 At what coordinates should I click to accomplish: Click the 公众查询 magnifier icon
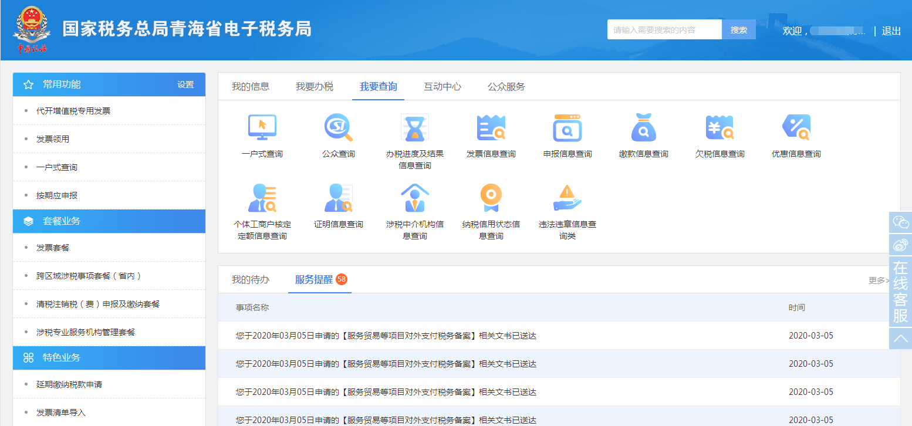pos(338,127)
